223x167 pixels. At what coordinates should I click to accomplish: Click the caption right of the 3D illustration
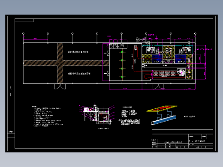(x=189, y=116)
